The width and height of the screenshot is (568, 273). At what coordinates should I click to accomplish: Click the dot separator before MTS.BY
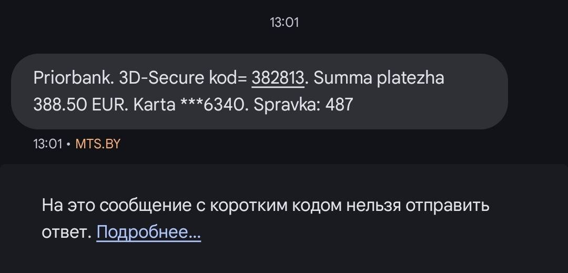[x=69, y=145]
